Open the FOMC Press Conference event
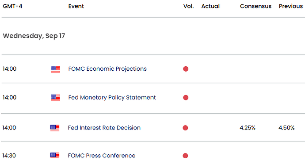 pos(102,156)
